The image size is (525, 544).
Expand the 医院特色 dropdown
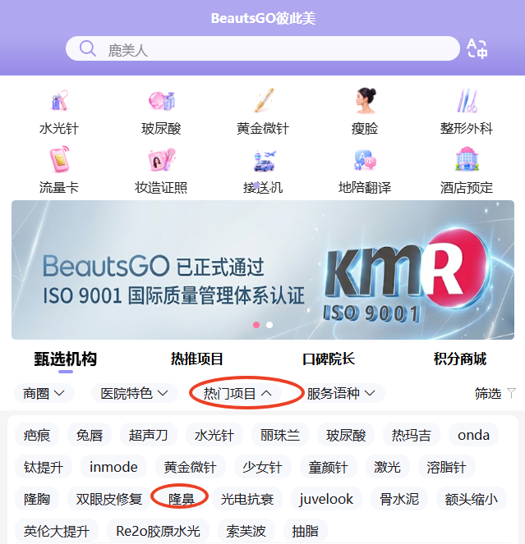[135, 393]
